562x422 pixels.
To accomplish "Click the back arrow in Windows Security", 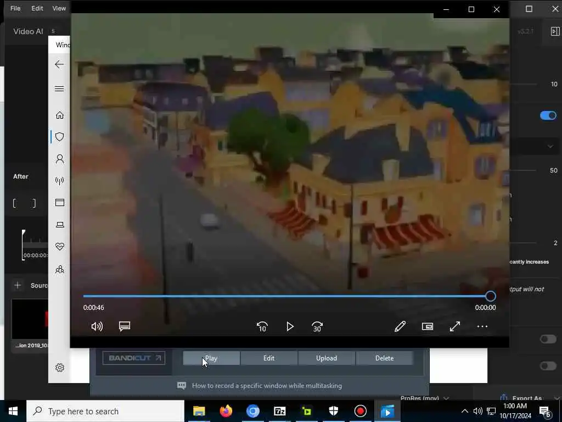I will [x=59, y=64].
